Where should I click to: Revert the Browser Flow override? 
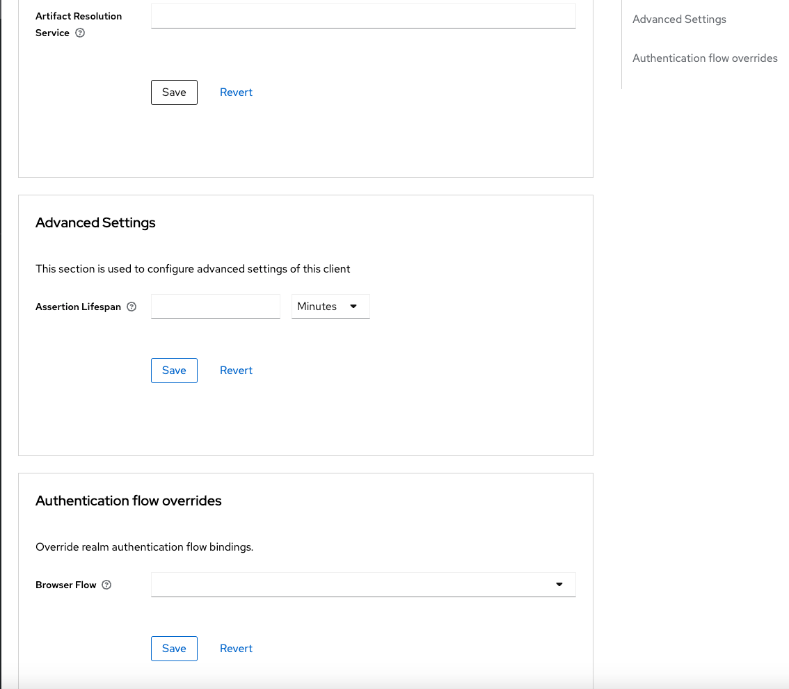(236, 649)
